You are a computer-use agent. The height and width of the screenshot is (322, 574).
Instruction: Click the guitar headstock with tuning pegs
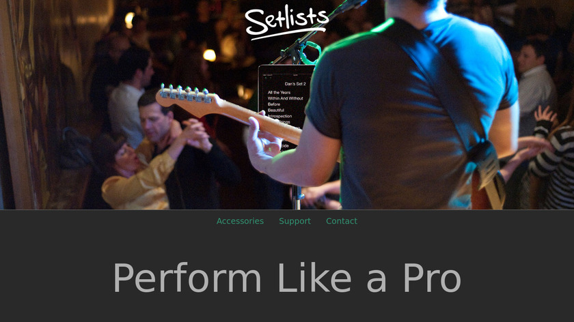click(187, 98)
